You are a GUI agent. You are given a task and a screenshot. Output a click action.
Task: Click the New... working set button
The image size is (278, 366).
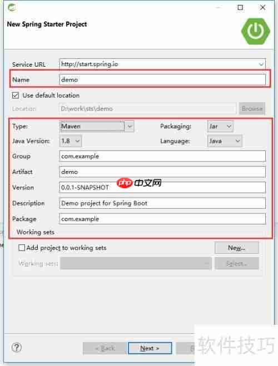236,248
